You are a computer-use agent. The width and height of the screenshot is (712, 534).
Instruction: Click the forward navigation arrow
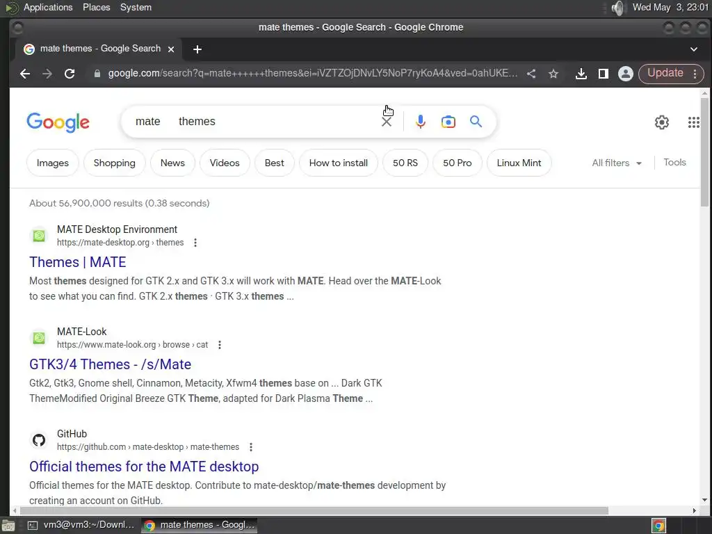click(47, 74)
